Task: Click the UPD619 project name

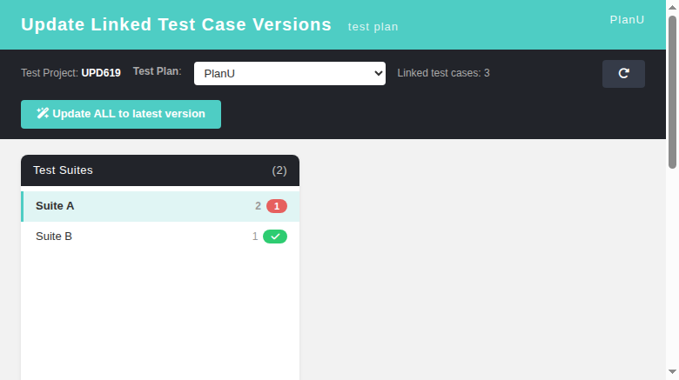Action: click(101, 73)
